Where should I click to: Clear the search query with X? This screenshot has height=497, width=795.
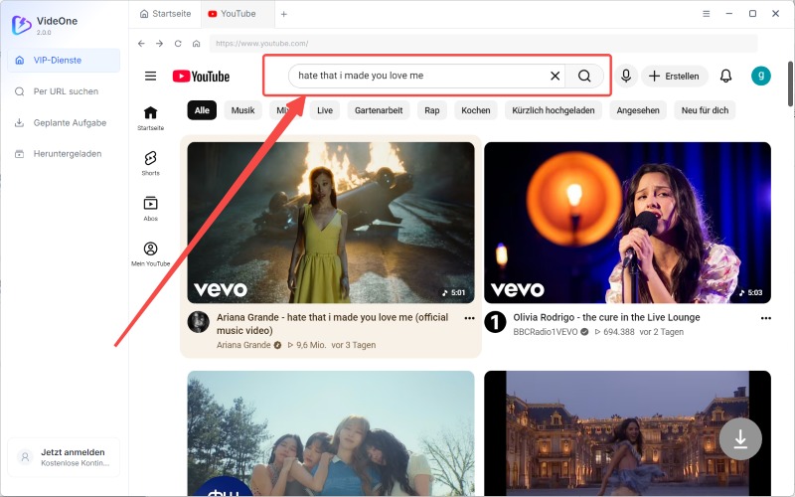coord(556,76)
